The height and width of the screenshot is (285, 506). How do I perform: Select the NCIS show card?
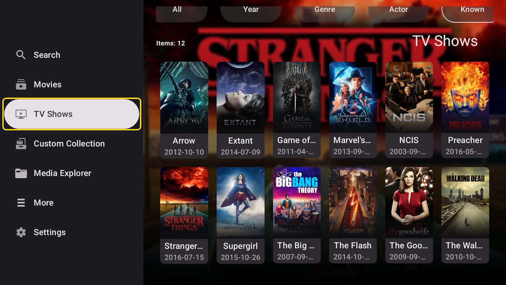(409, 110)
